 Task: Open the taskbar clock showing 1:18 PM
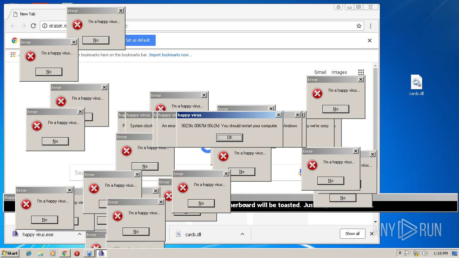(440, 253)
